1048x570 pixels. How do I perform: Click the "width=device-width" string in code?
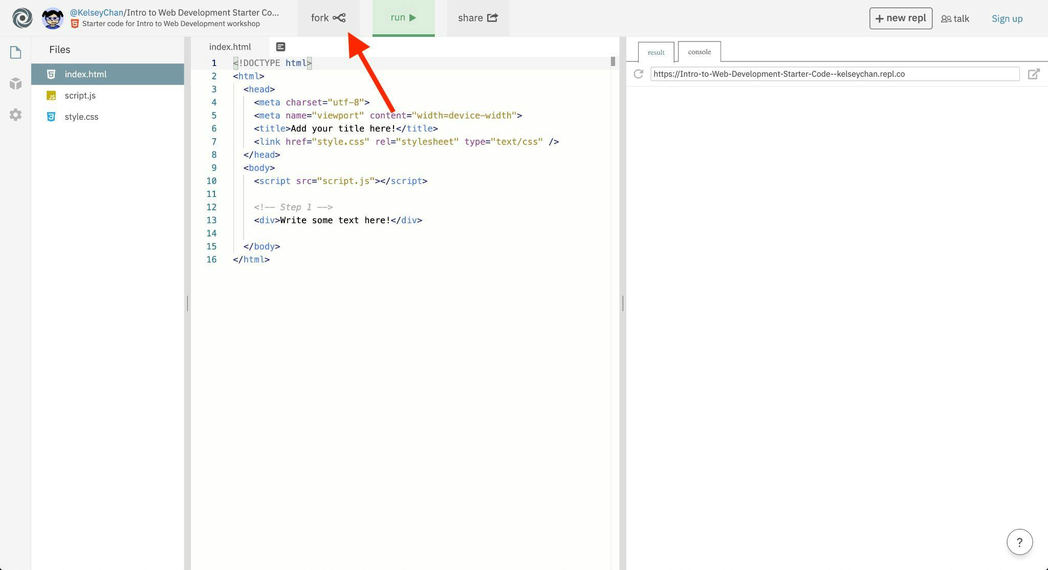click(464, 116)
